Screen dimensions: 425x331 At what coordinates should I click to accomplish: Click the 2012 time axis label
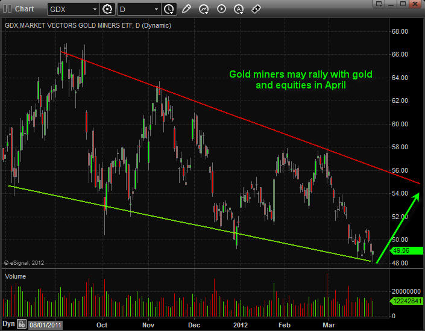pos(241,325)
